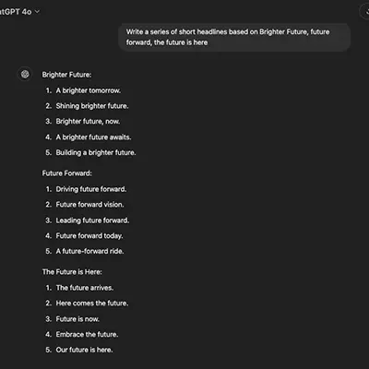This screenshot has width=369, height=369.
Task: Click the chevron next to ChatGPT 4o
Action: (37, 12)
